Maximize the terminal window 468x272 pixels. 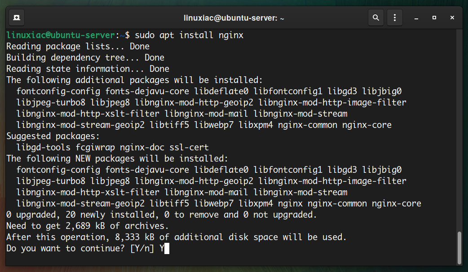(x=434, y=18)
